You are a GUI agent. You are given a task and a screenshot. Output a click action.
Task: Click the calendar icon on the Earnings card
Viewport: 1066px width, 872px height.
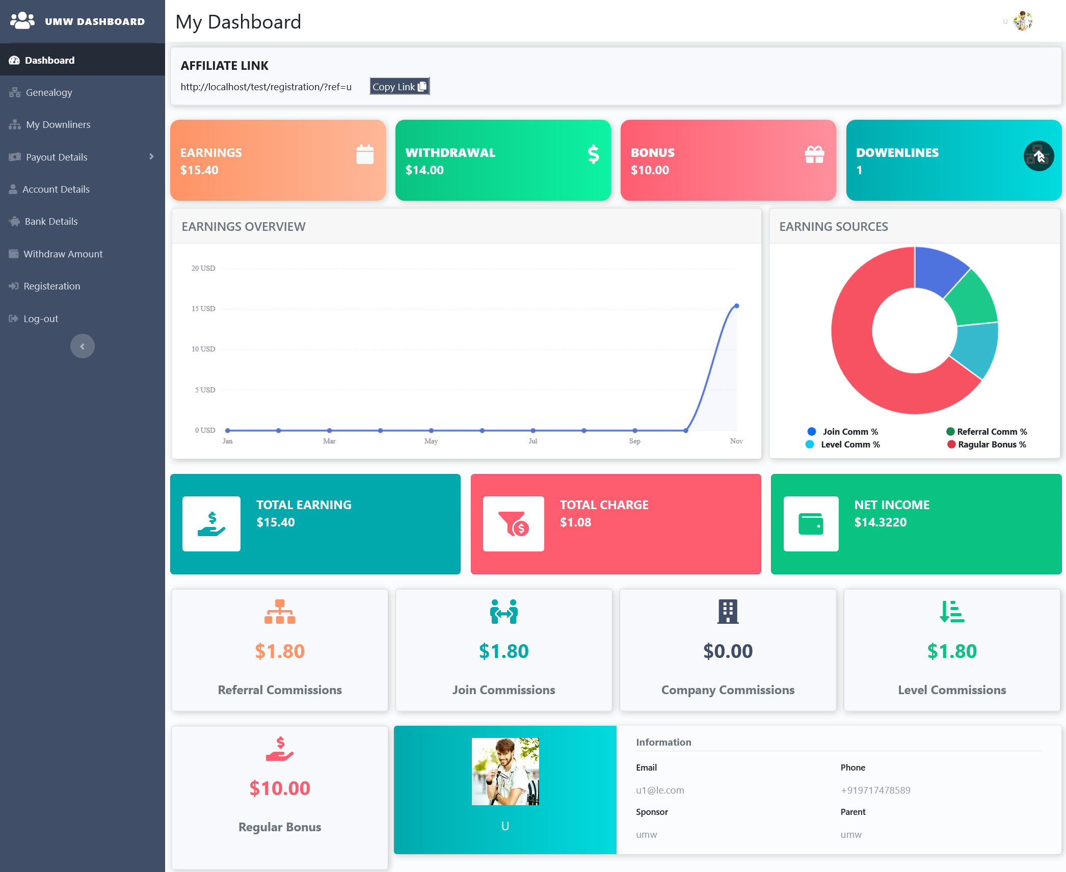(365, 155)
